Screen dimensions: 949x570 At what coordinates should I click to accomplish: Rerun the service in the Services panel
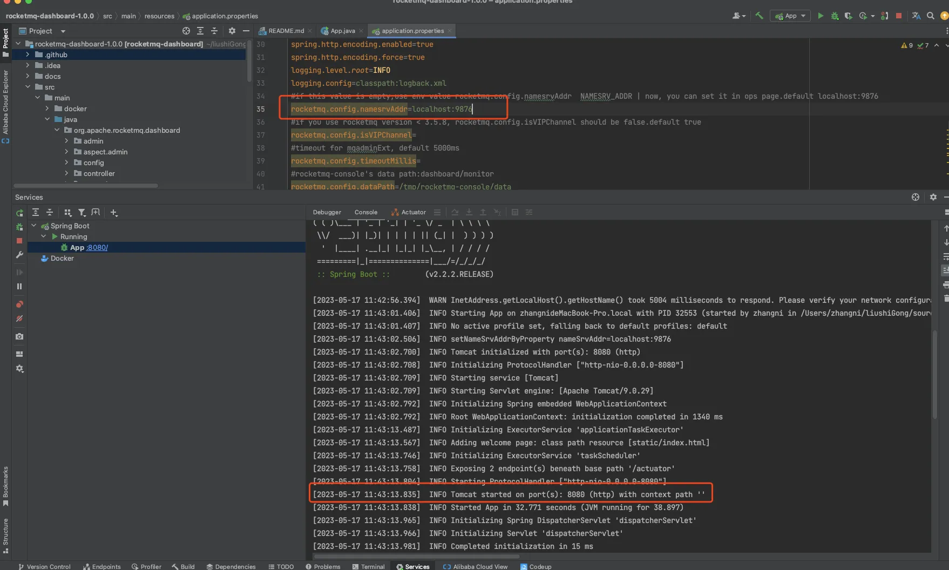click(x=19, y=213)
